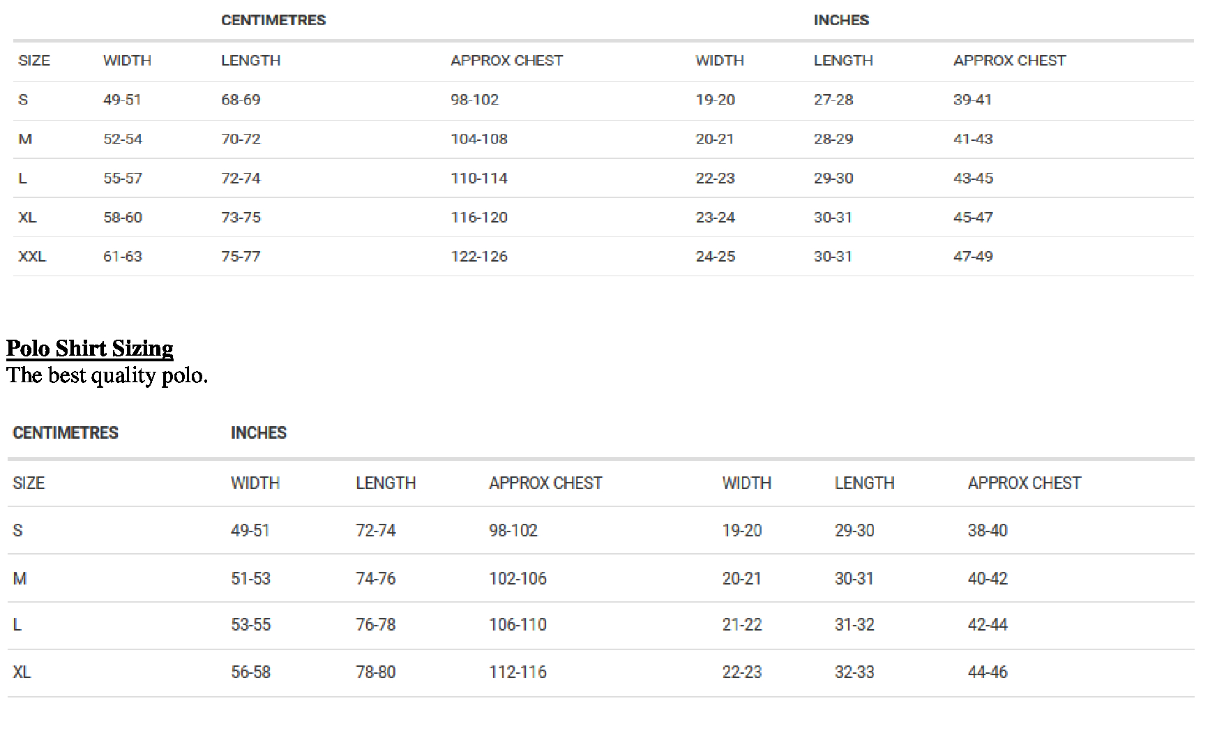Image resolution: width=1217 pixels, height=754 pixels.
Task: Click the 44-46 inches chest cell
Action: pyautogui.click(x=987, y=672)
